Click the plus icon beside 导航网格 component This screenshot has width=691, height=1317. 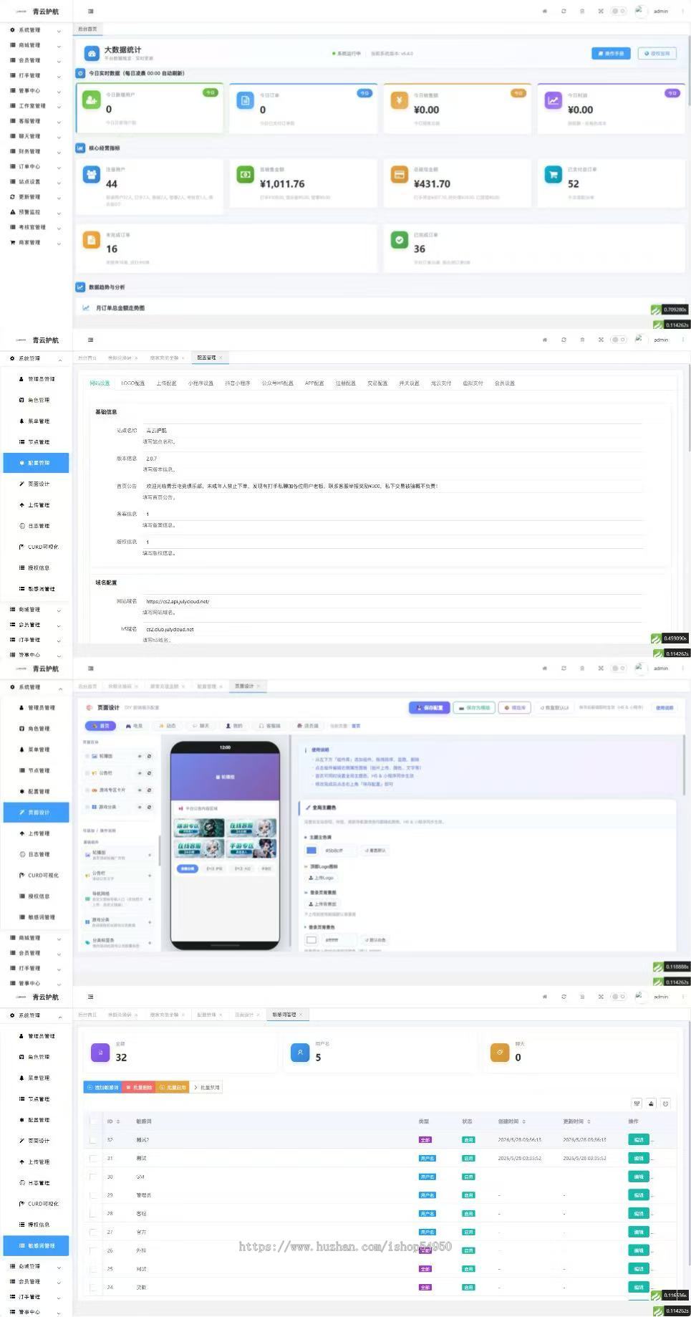150,899
